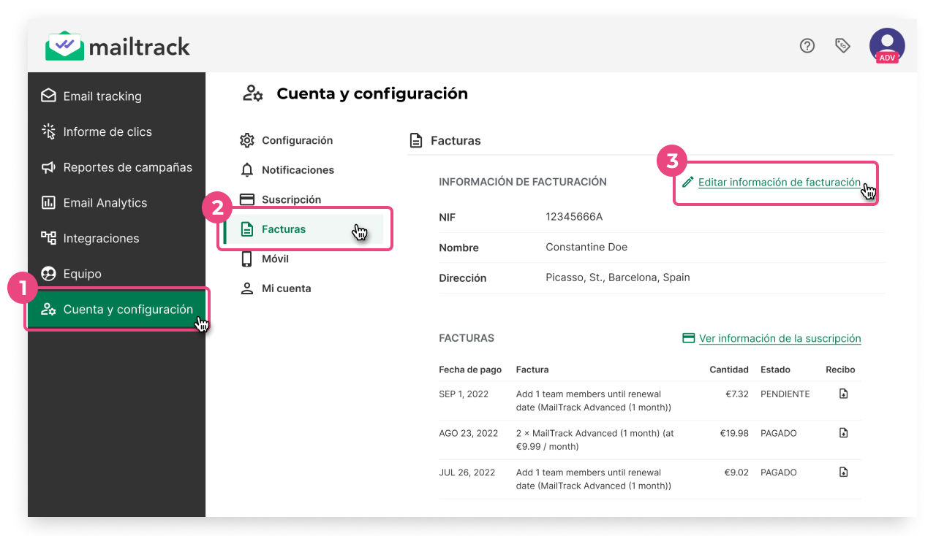Click the Configuración gear icon
936x536 pixels.
[247, 140]
